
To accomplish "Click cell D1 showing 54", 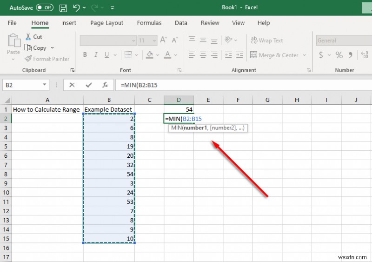I will pos(179,109).
